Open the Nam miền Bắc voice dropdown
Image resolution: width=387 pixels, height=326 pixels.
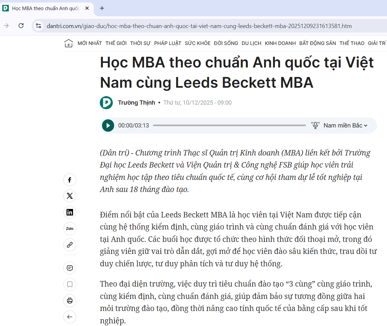345,126
